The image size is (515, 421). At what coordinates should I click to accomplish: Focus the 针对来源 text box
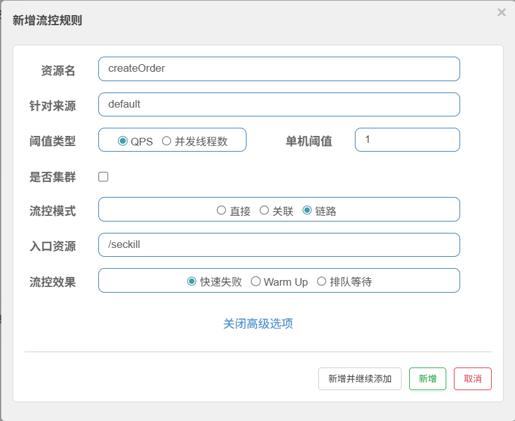[279, 104]
